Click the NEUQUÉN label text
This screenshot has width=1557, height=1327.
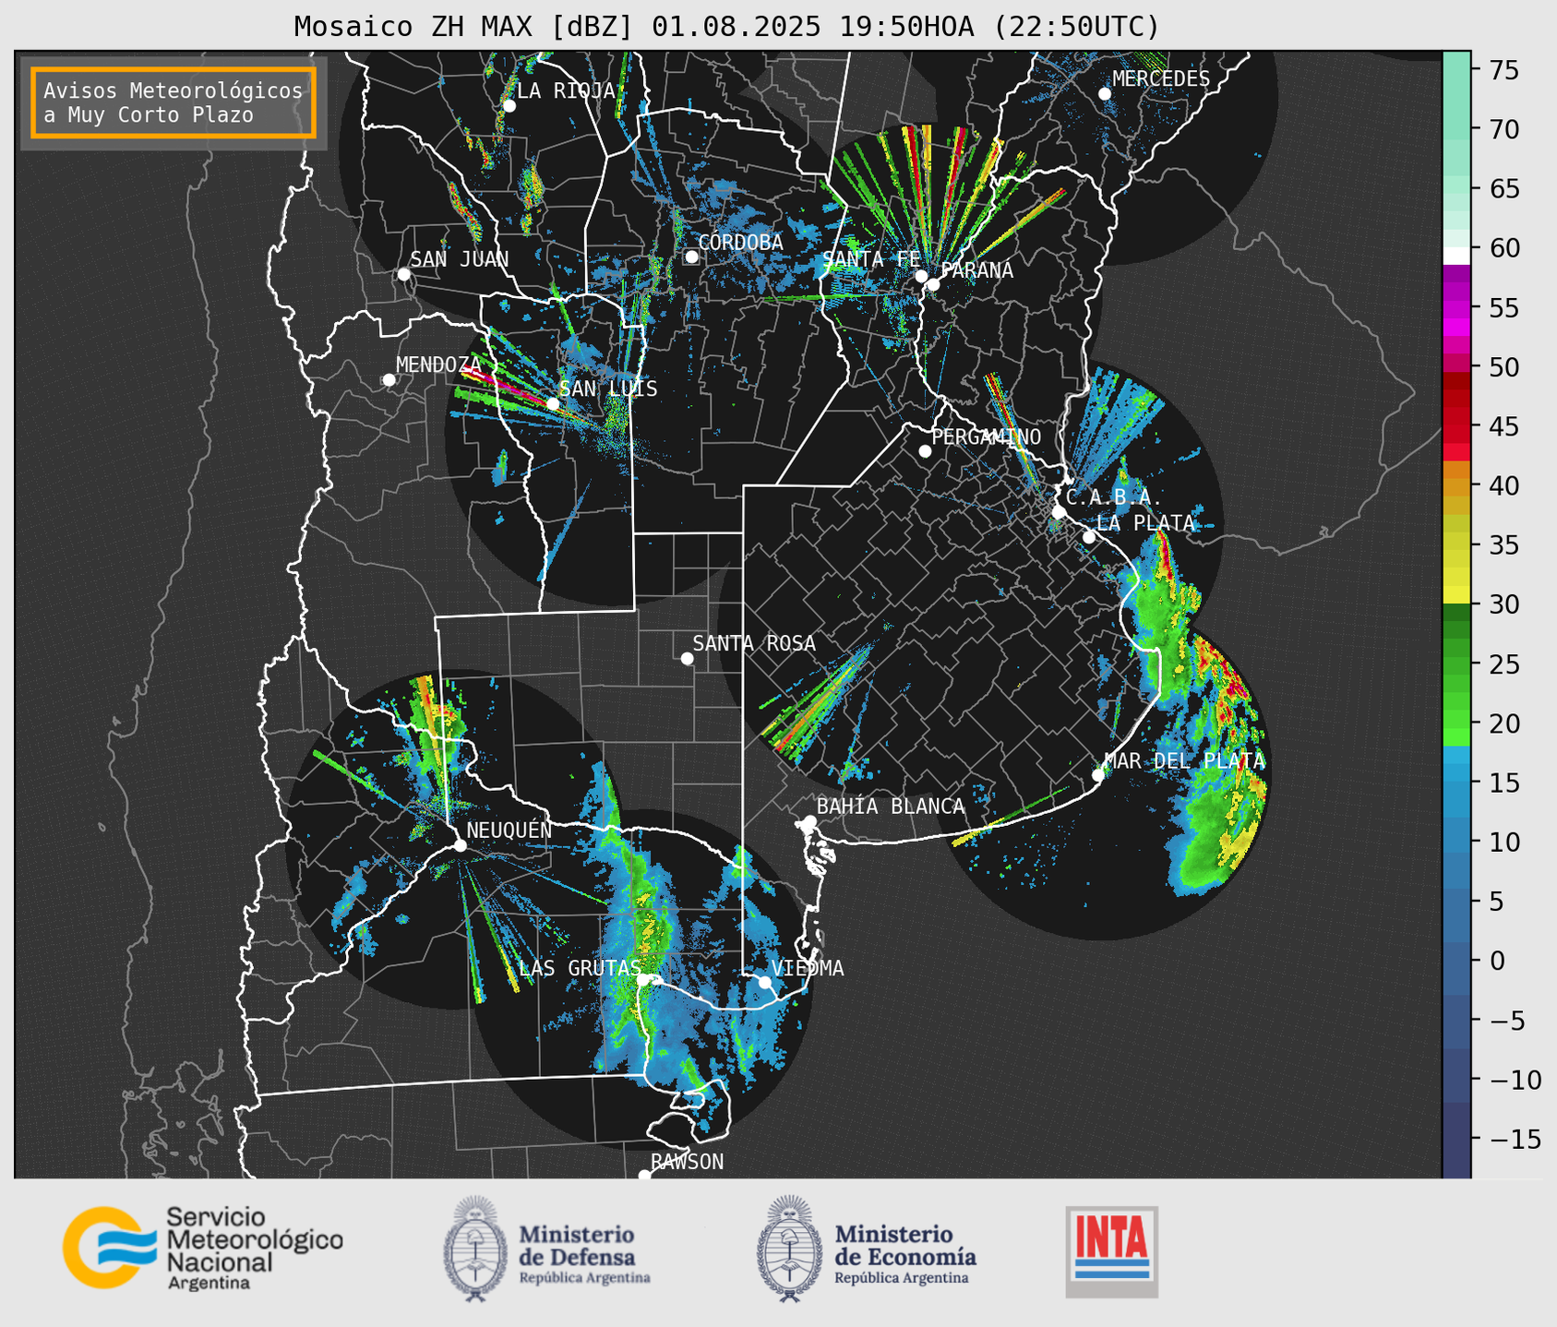(509, 830)
